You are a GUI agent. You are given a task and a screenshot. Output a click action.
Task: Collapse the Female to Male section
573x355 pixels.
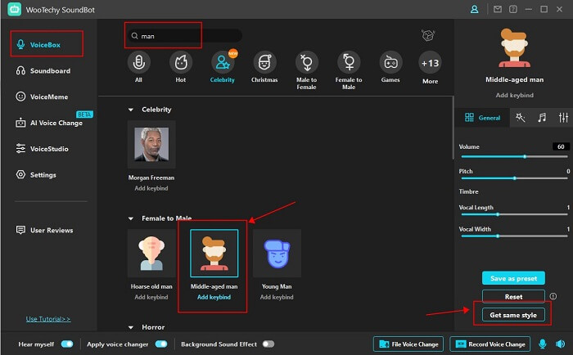pos(131,218)
